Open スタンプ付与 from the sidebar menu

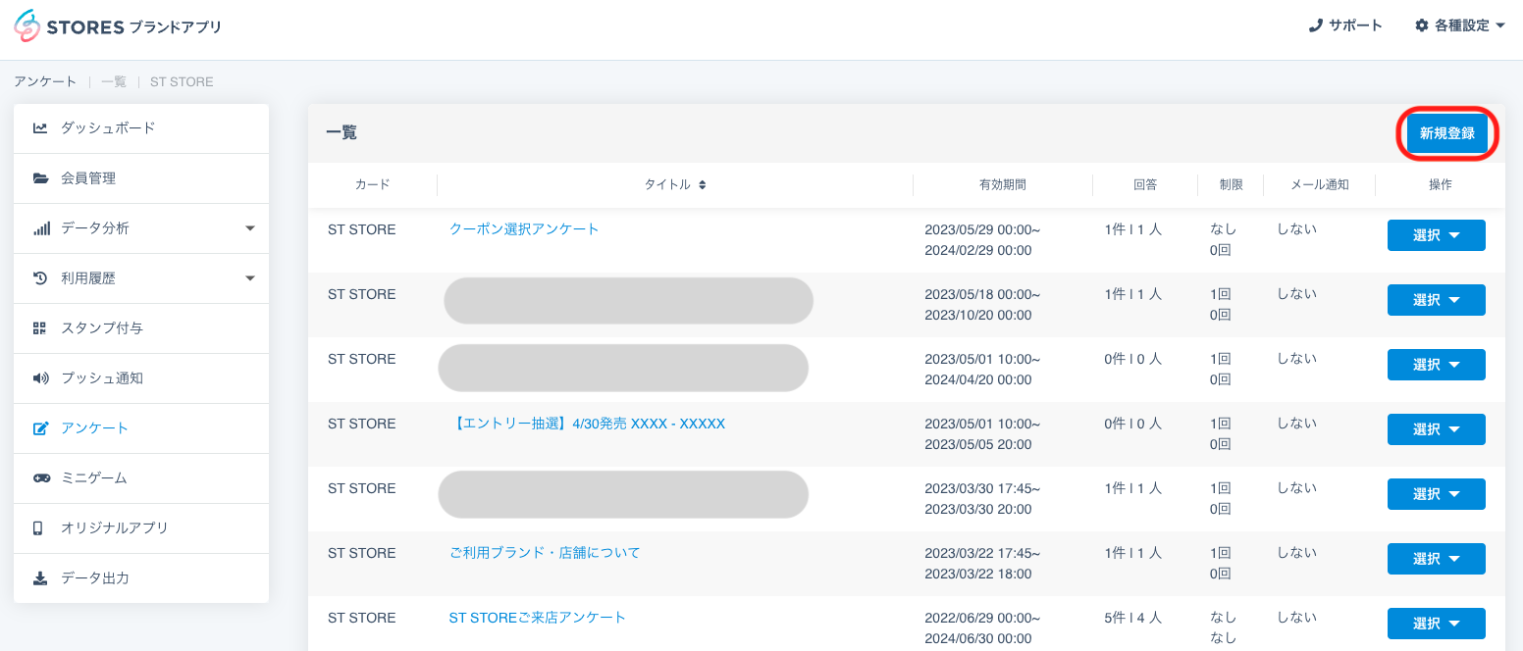pos(101,328)
